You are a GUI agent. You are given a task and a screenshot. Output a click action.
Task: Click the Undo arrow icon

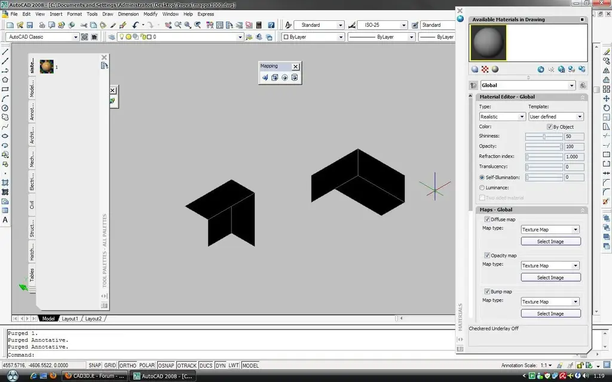tap(135, 25)
